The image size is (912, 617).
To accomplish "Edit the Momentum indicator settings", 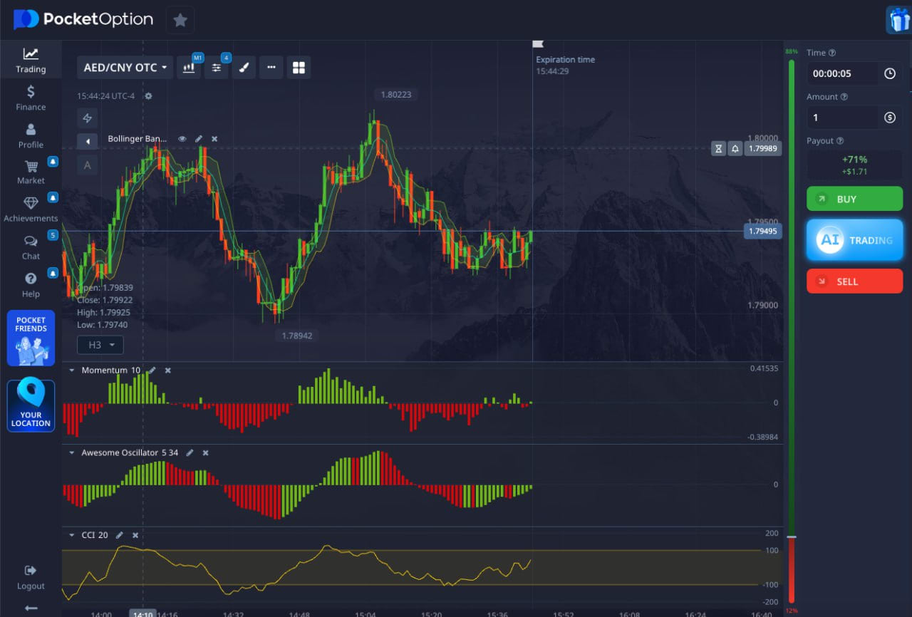I will (x=152, y=370).
